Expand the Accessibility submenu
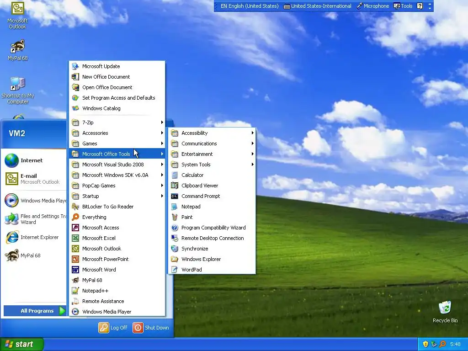The image size is (468, 351). click(x=212, y=133)
